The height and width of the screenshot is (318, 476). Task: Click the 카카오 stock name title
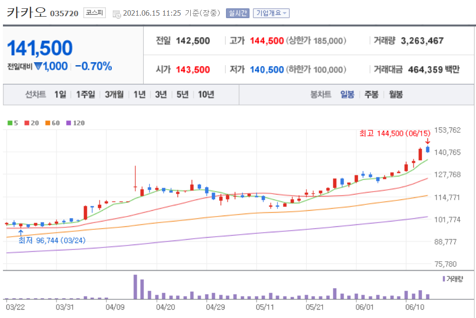click(x=26, y=12)
